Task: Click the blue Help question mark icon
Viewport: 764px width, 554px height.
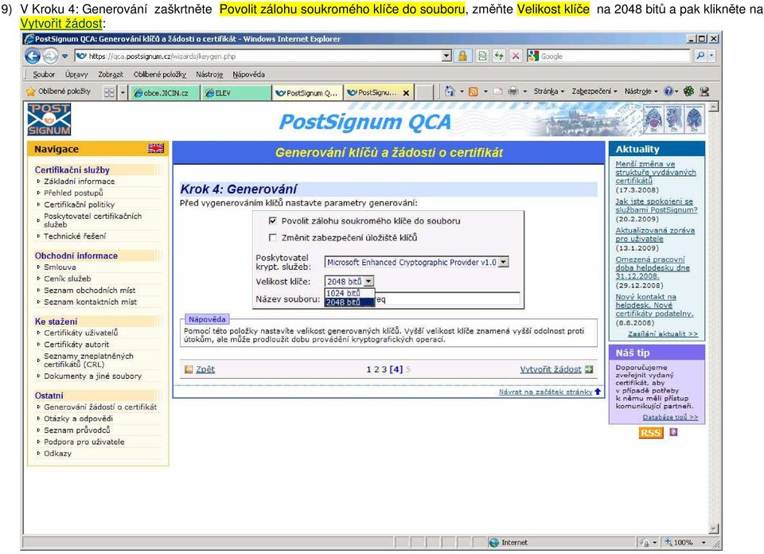Action: pos(668,91)
